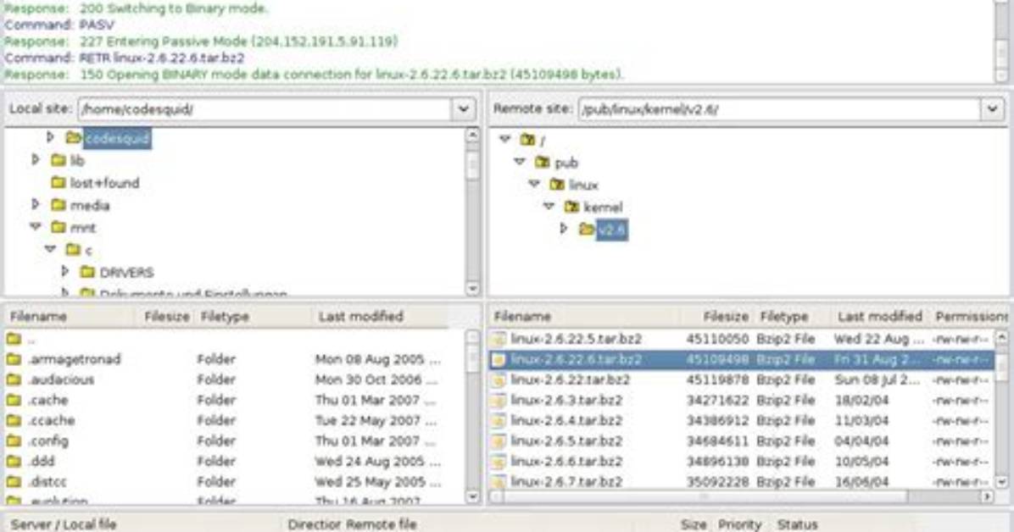Image resolution: width=1014 pixels, height=532 pixels.
Task: Select lib folder icon in local tree
Action: pos(58,159)
